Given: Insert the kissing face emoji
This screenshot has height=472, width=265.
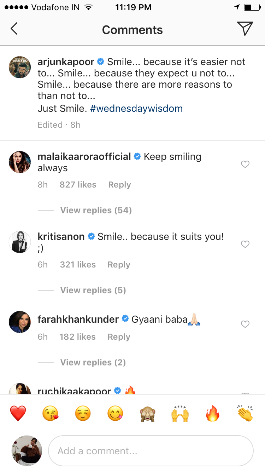Looking at the screenshot, I should click(x=51, y=413).
